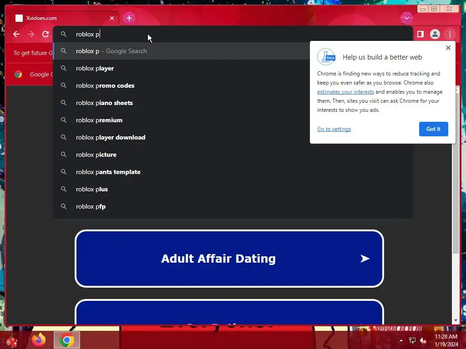Select the 'roblox pants template' suggestion
The image size is (466, 349).
[x=233, y=172]
